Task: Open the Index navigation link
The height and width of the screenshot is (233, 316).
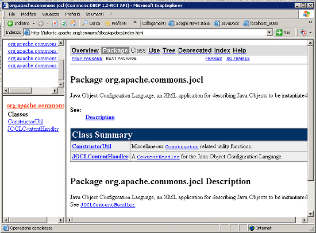Action: coord(222,51)
